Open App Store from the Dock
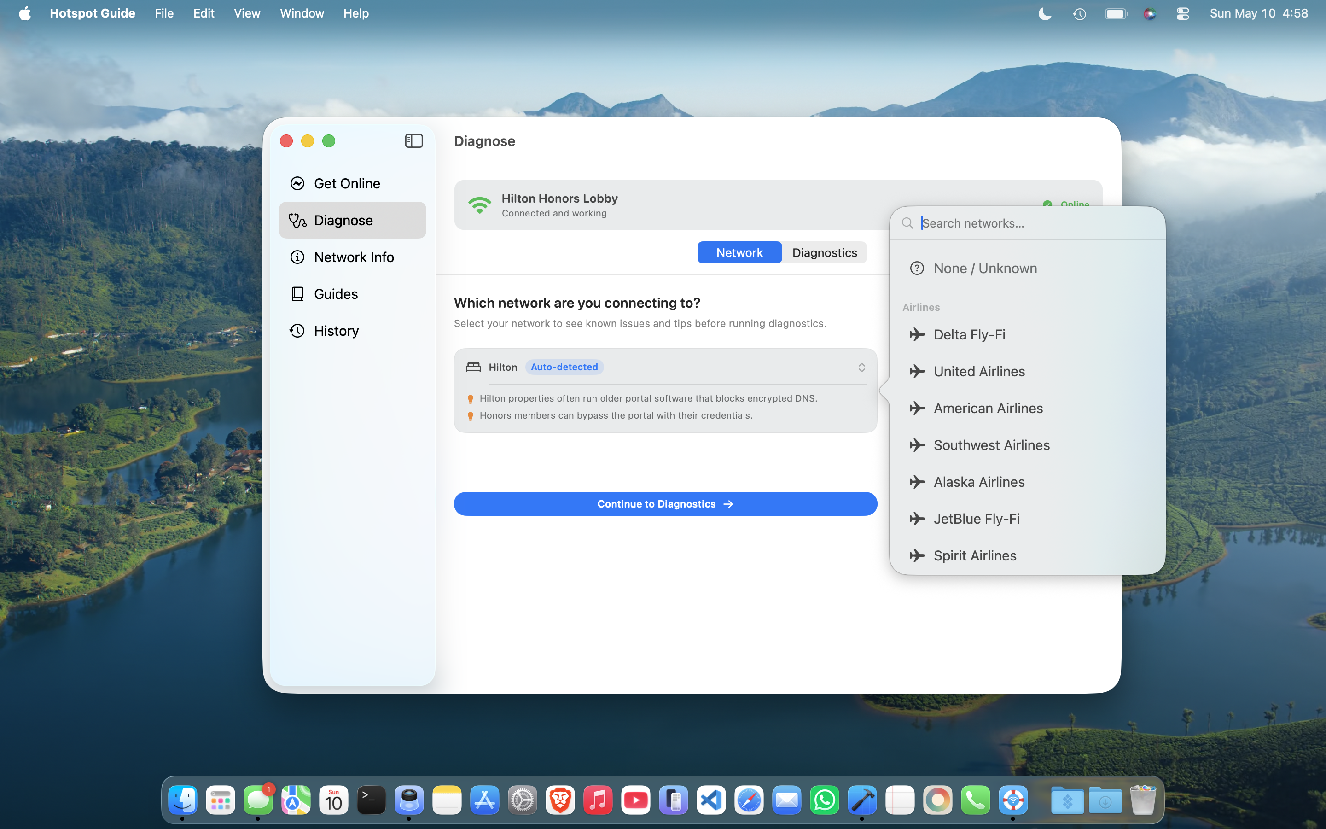 click(x=485, y=800)
